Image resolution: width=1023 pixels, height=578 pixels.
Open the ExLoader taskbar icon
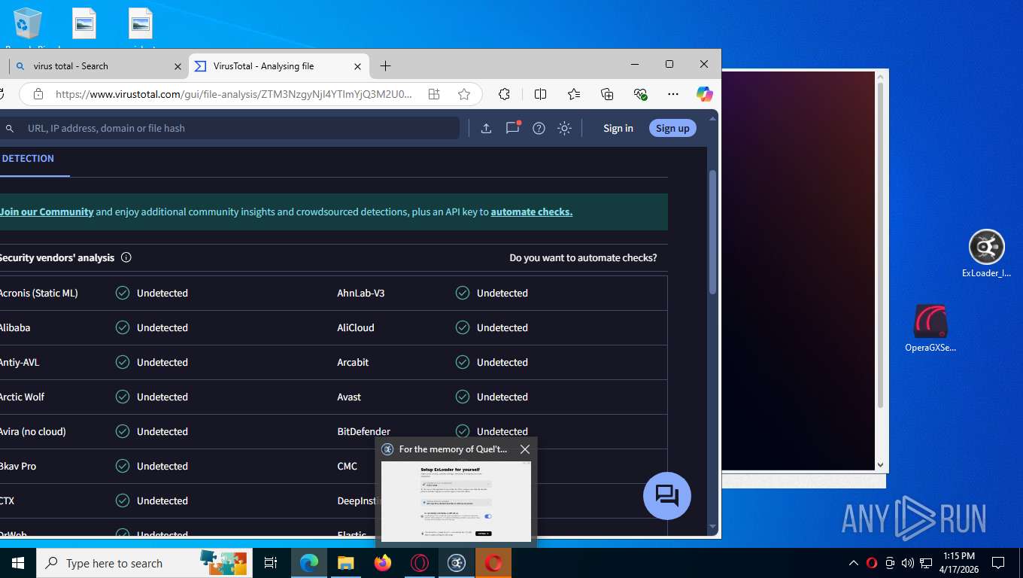[x=457, y=563]
